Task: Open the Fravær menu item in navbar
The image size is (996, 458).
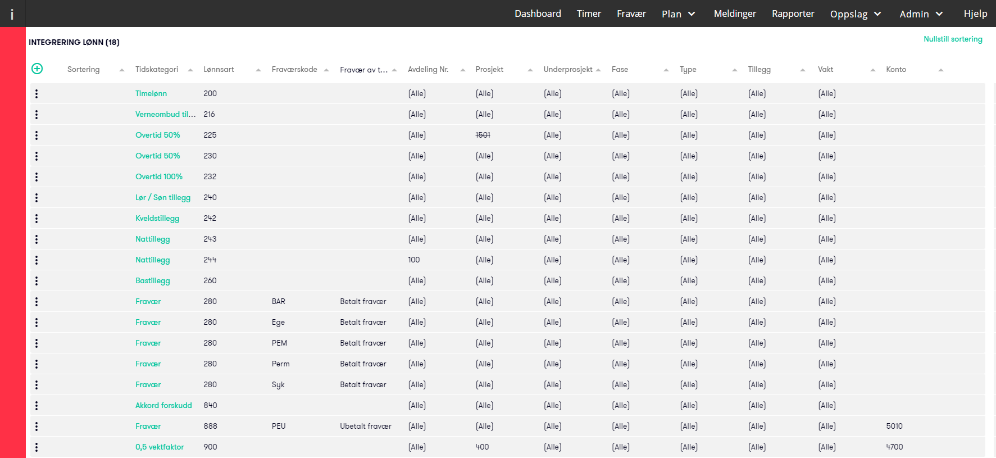Action: [x=631, y=13]
